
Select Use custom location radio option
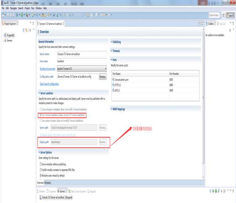click(40, 121)
